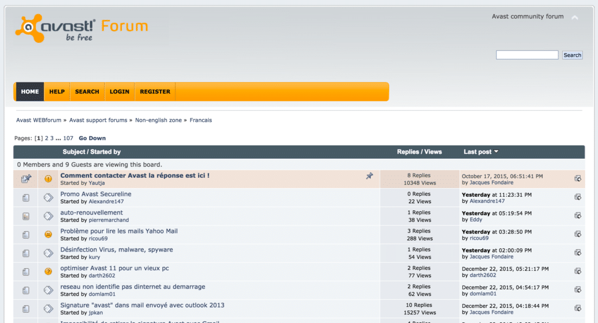View profile of Yautja
The image size is (598, 323).
(x=97, y=183)
